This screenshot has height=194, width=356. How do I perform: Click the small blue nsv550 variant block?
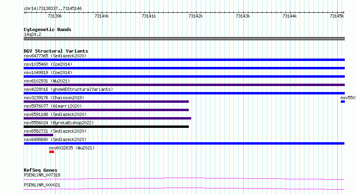point(343,102)
